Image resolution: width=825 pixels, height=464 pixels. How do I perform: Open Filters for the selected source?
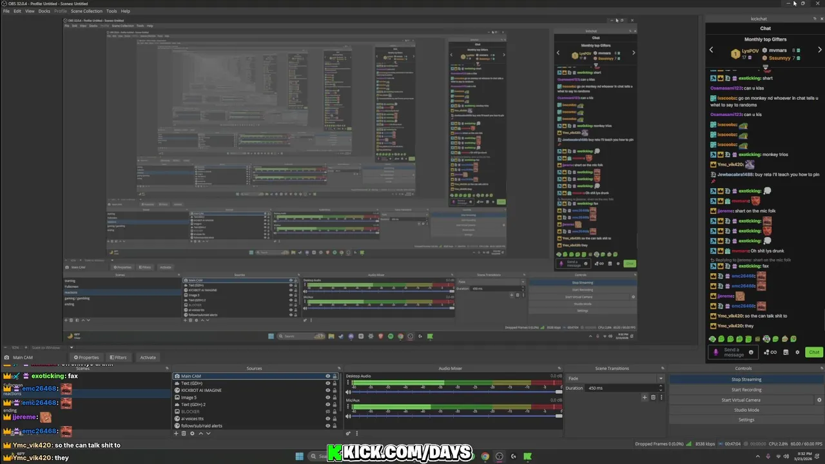click(118, 357)
